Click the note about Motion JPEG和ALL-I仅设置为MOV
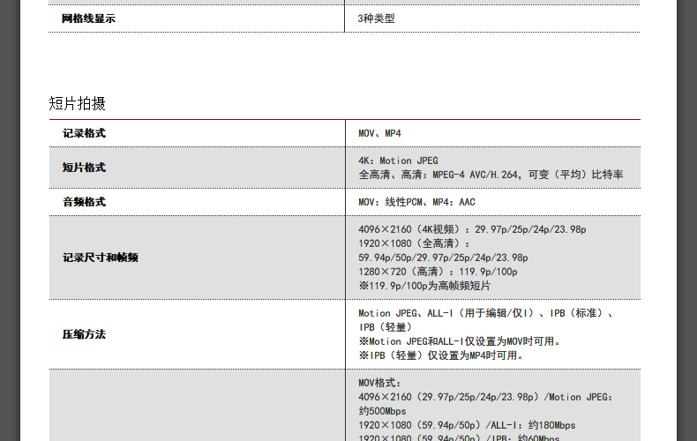 click(x=460, y=341)
